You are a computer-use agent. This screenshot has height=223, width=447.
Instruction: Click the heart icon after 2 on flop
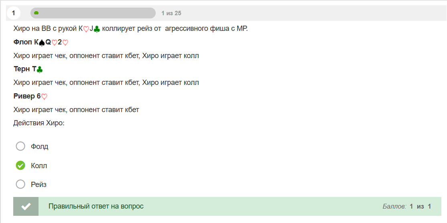65,43
